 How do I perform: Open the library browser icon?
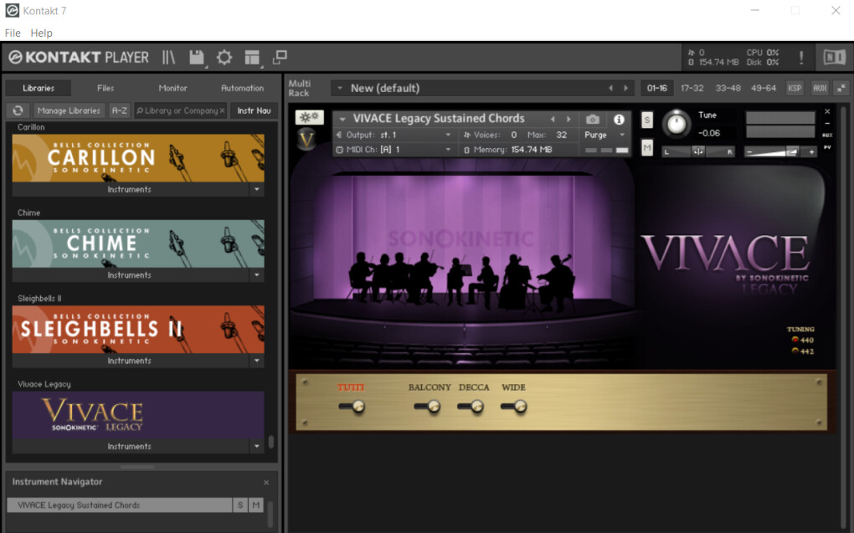(168, 58)
